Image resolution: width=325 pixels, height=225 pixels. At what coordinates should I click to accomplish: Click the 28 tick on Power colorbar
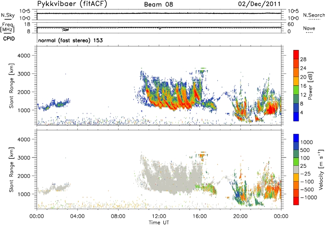pyautogui.click(x=303, y=59)
